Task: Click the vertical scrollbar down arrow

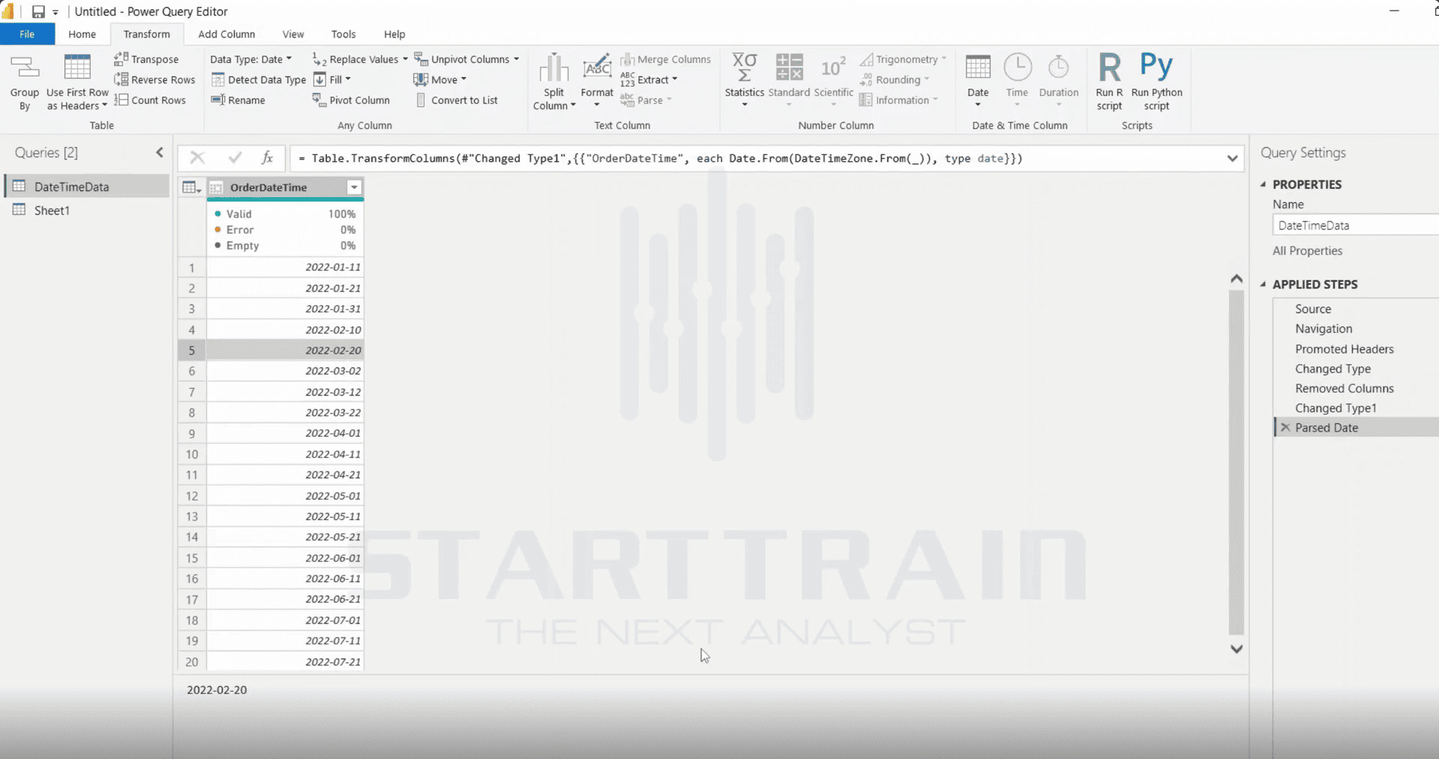Action: pos(1237,649)
